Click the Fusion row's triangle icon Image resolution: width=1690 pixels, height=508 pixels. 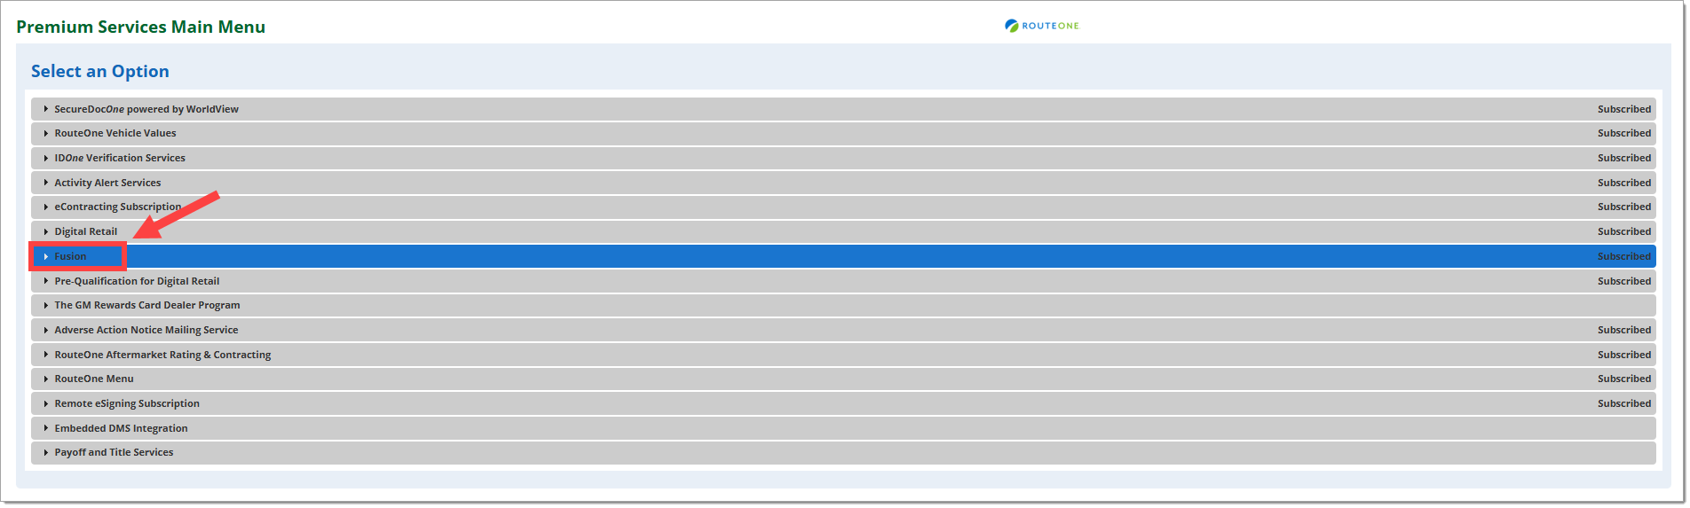coord(46,256)
